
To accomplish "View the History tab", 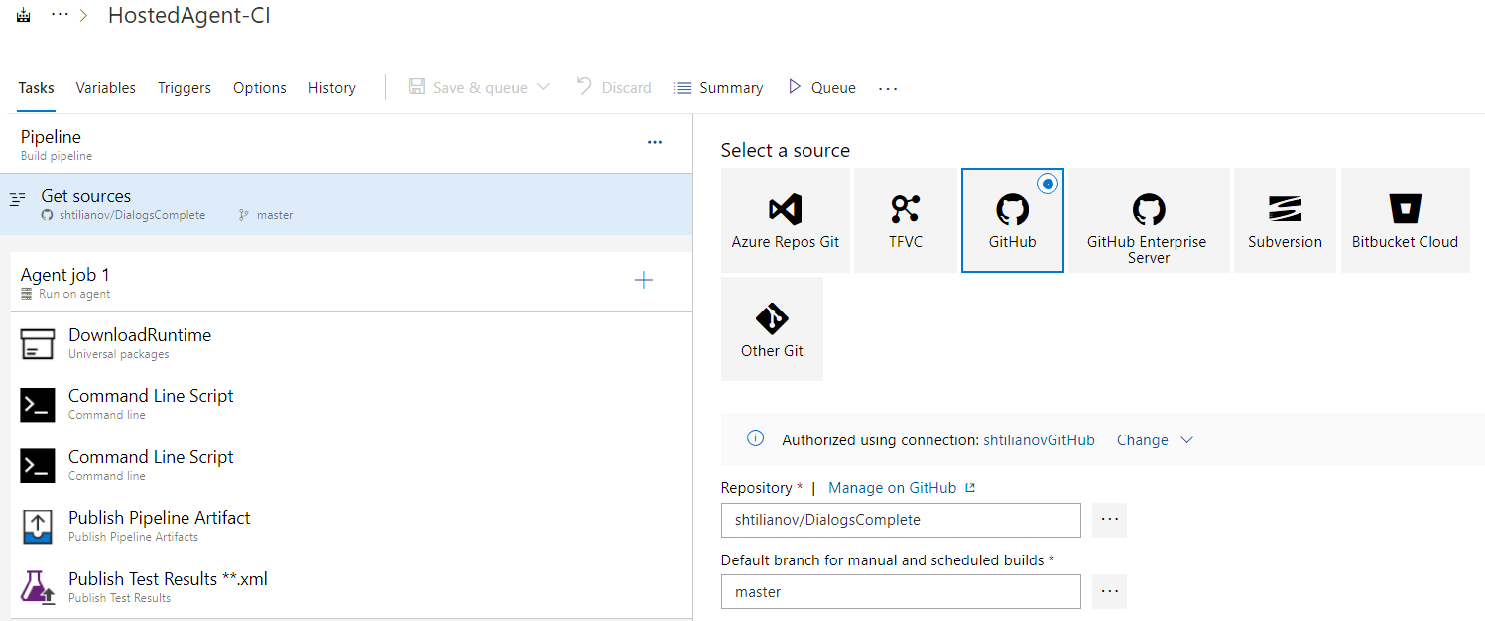I will coord(332,87).
